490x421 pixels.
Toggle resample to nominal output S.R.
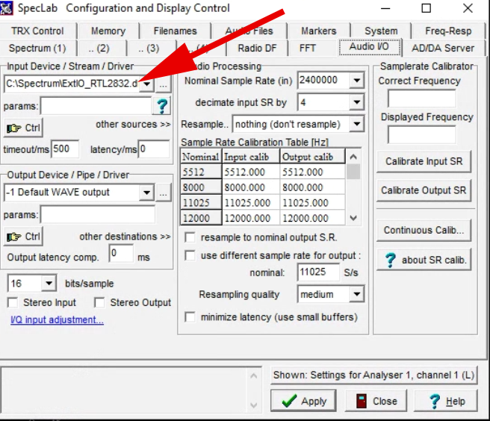[190, 237]
